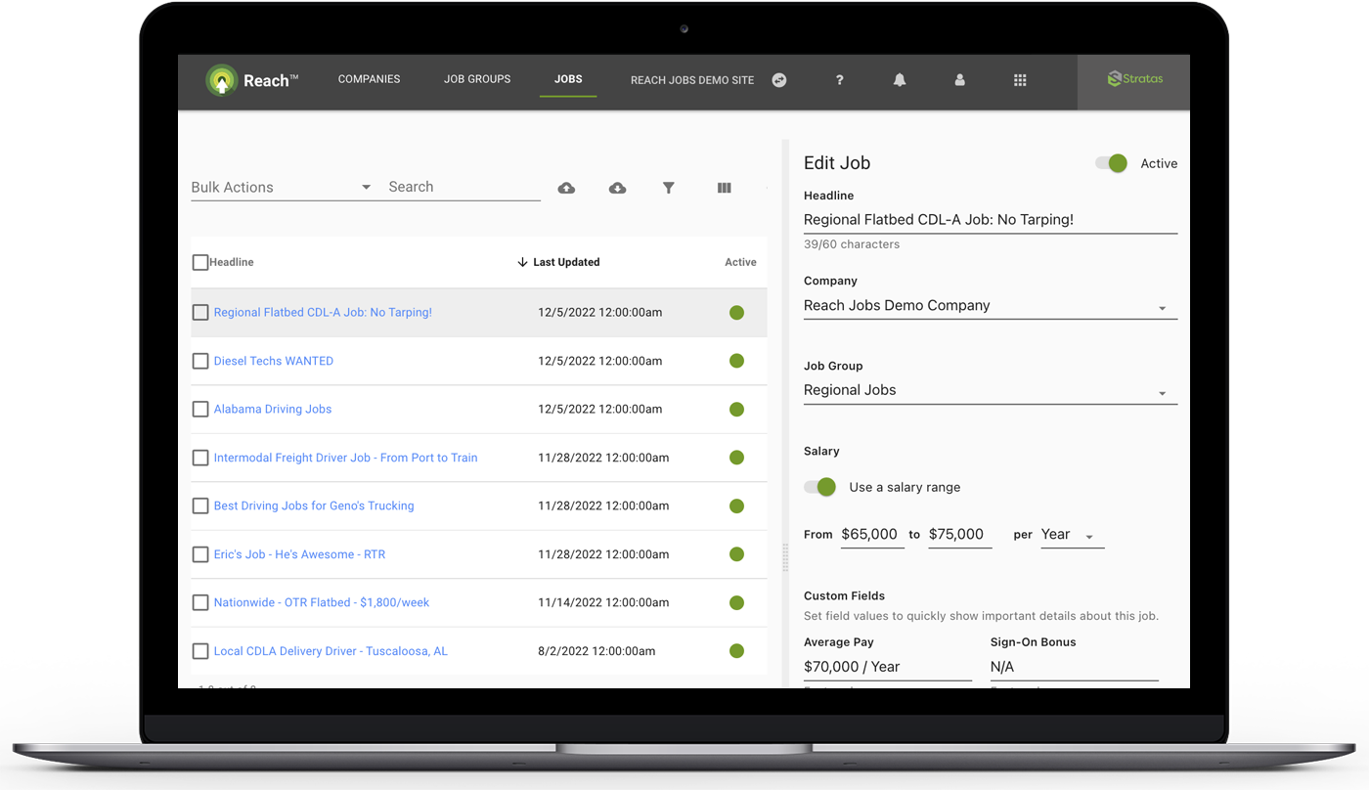Click the Stratas logo
This screenshot has height=790, width=1369.
point(1134,79)
